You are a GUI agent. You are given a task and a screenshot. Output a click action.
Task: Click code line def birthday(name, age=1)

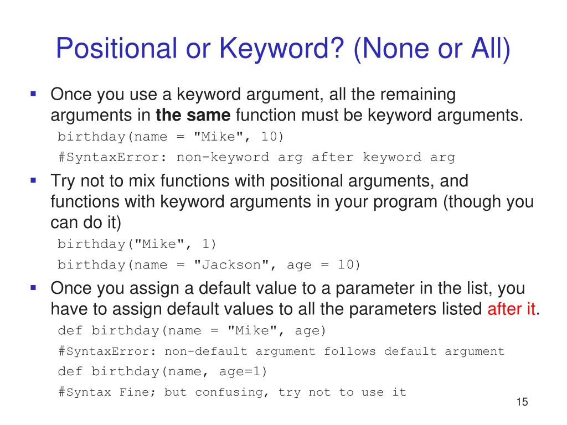(x=162, y=371)
